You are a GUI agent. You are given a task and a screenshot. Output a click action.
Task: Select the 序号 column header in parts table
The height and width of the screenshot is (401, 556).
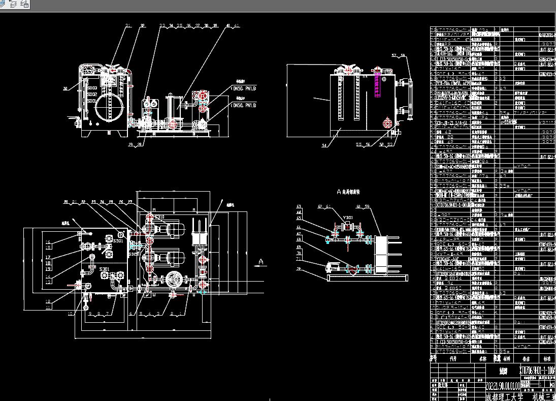tap(433, 358)
